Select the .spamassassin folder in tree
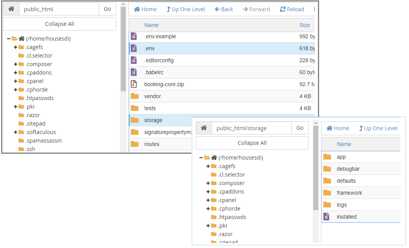The width and height of the screenshot is (409, 248). tap(43, 141)
